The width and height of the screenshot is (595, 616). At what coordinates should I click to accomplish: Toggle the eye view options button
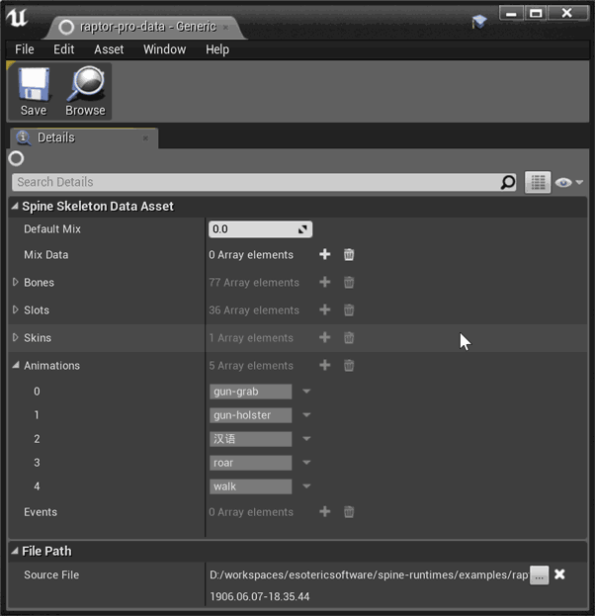coord(569,182)
